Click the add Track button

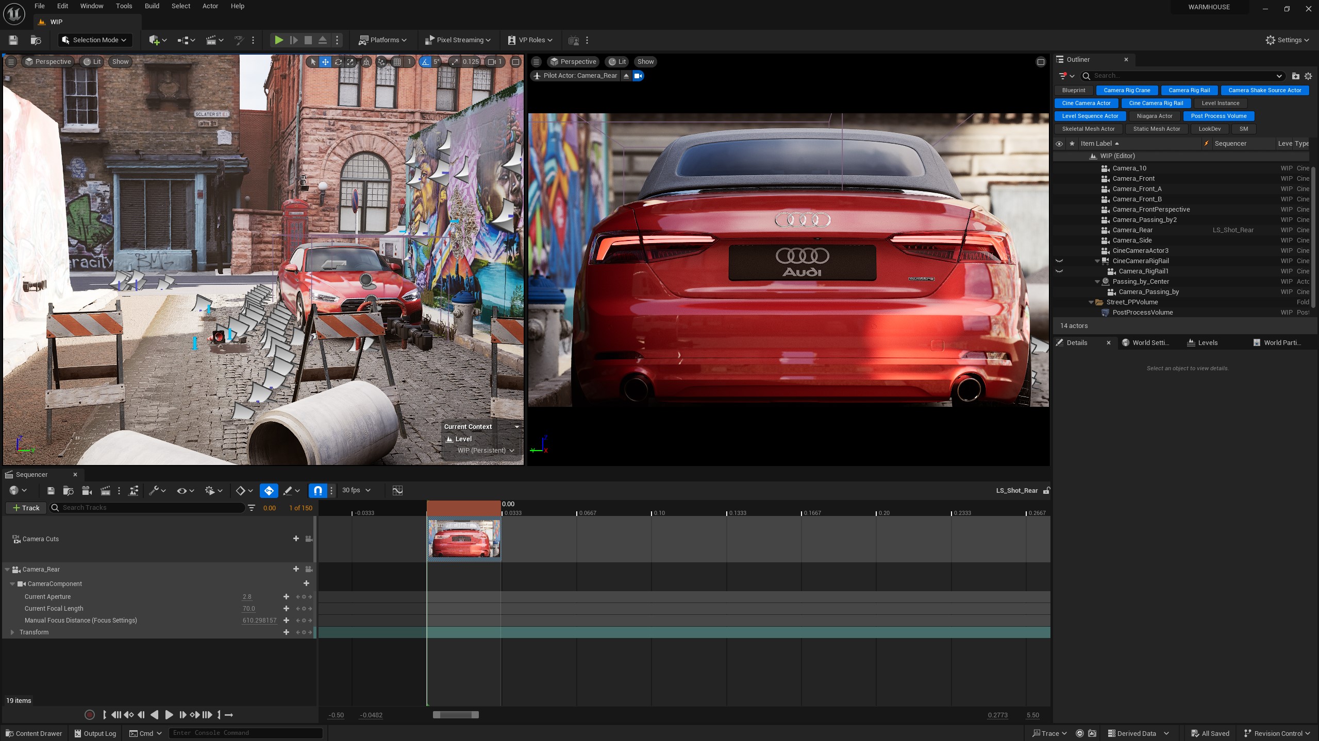26,508
